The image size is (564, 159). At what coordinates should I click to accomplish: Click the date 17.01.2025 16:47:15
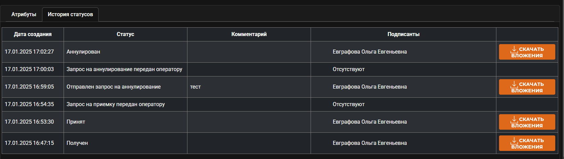click(29, 143)
